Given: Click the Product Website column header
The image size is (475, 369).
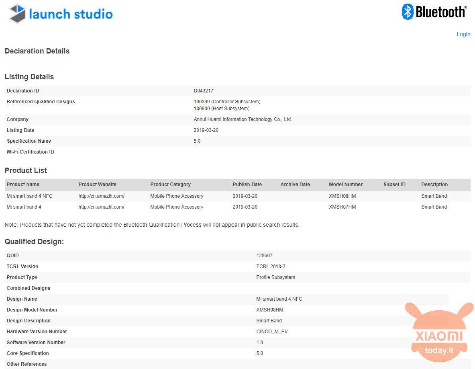Looking at the screenshot, I should click(x=97, y=184).
